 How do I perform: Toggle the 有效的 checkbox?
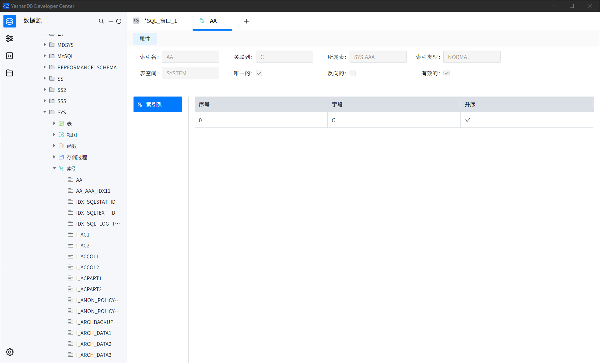coord(446,73)
